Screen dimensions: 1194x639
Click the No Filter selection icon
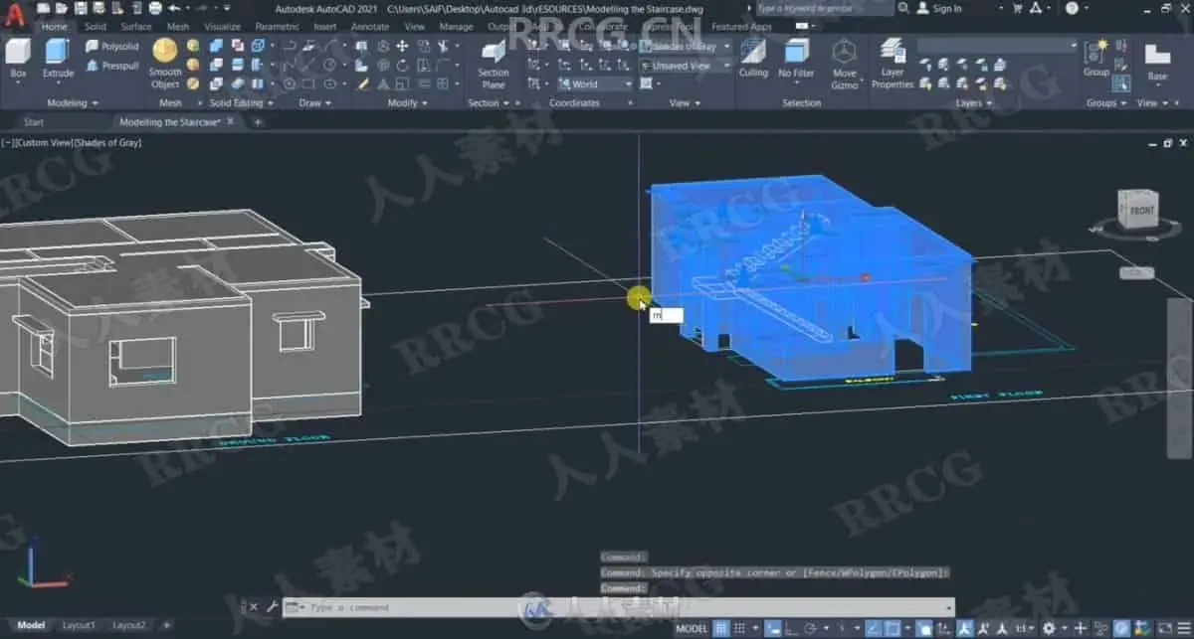[x=796, y=58]
